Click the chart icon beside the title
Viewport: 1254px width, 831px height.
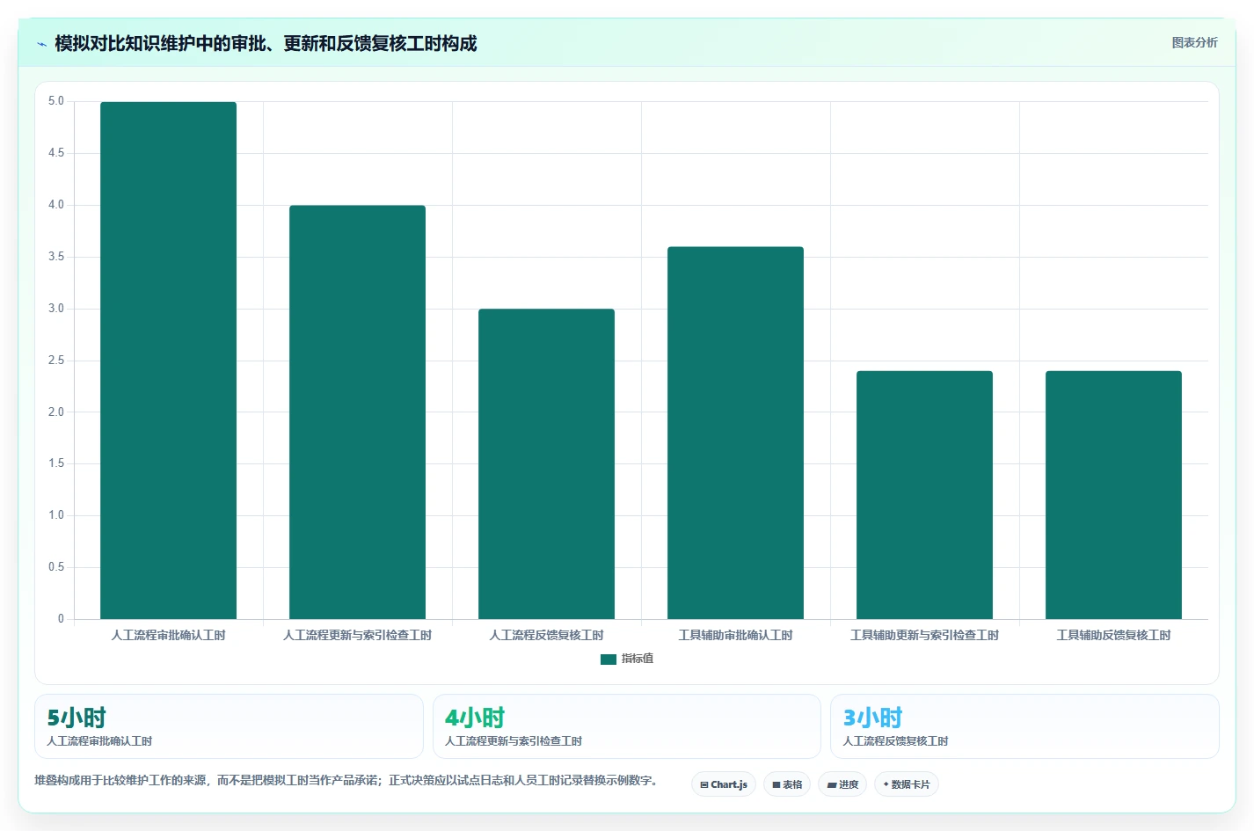click(41, 44)
